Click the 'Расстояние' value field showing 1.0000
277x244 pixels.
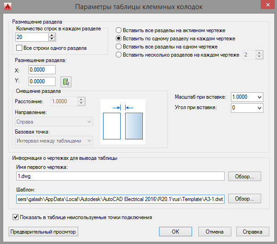(64, 101)
